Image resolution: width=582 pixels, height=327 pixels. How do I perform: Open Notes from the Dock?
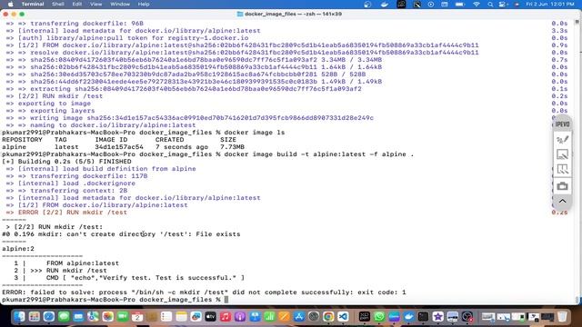[181, 317]
